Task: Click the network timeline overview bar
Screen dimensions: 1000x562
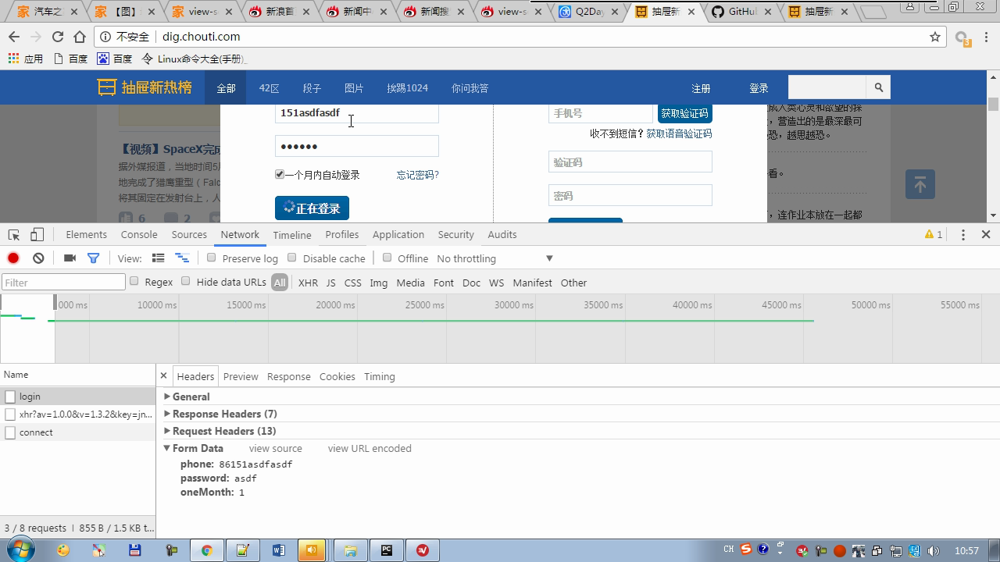Action: pyautogui.click(x=430, y=328)
